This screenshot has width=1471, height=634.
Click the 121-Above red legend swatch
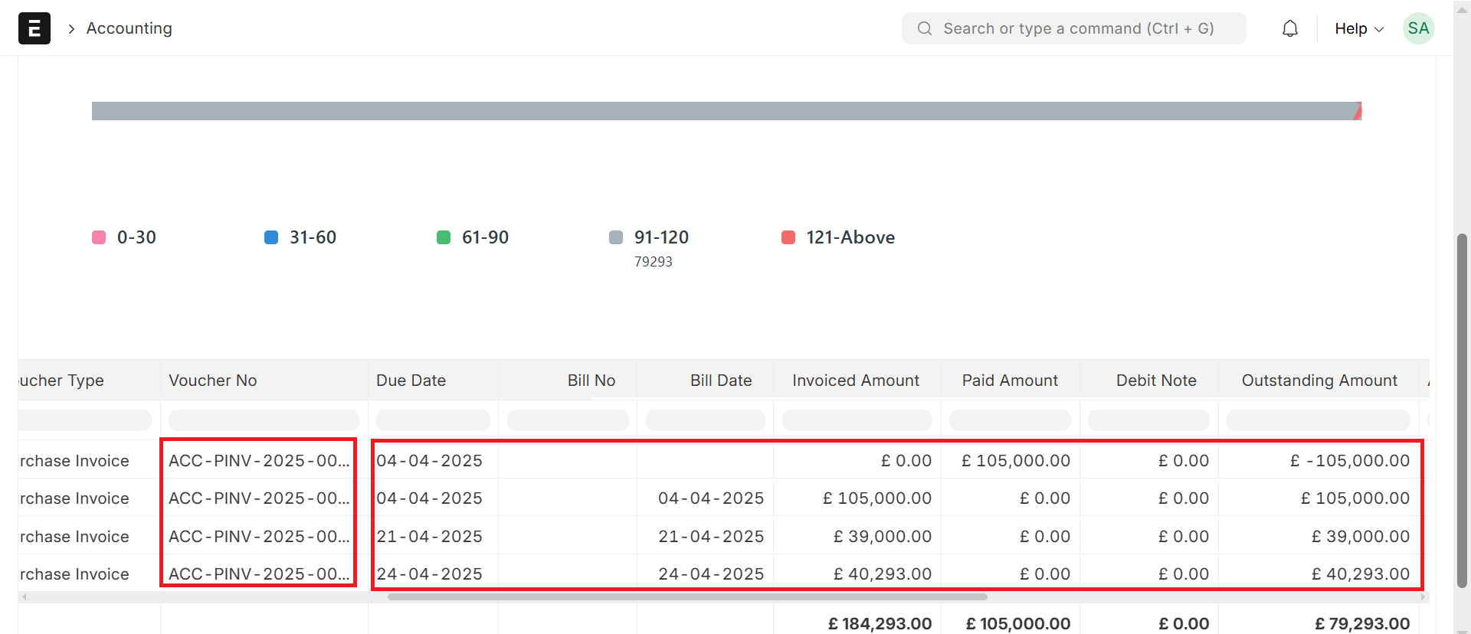(x=788, y=237)
